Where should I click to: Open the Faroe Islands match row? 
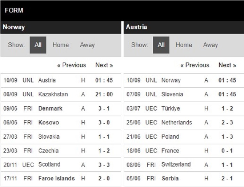pos(61,179)
